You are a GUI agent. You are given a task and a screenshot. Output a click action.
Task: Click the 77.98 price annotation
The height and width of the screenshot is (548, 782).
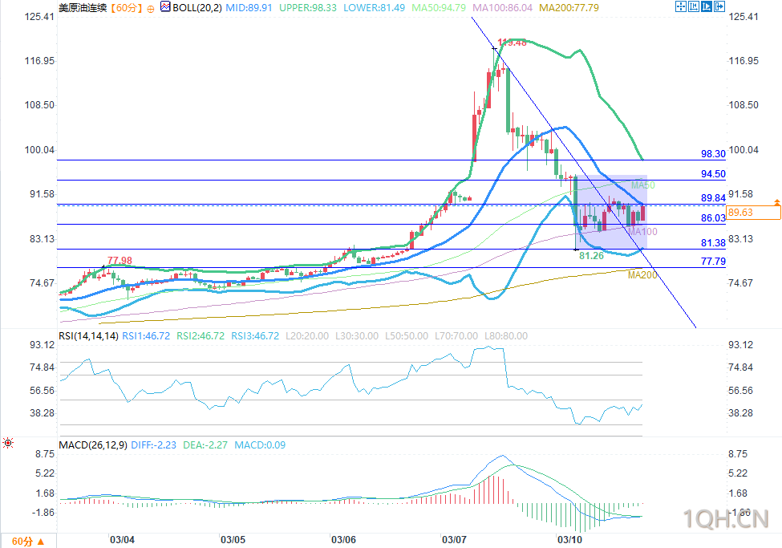click(120, 260)
